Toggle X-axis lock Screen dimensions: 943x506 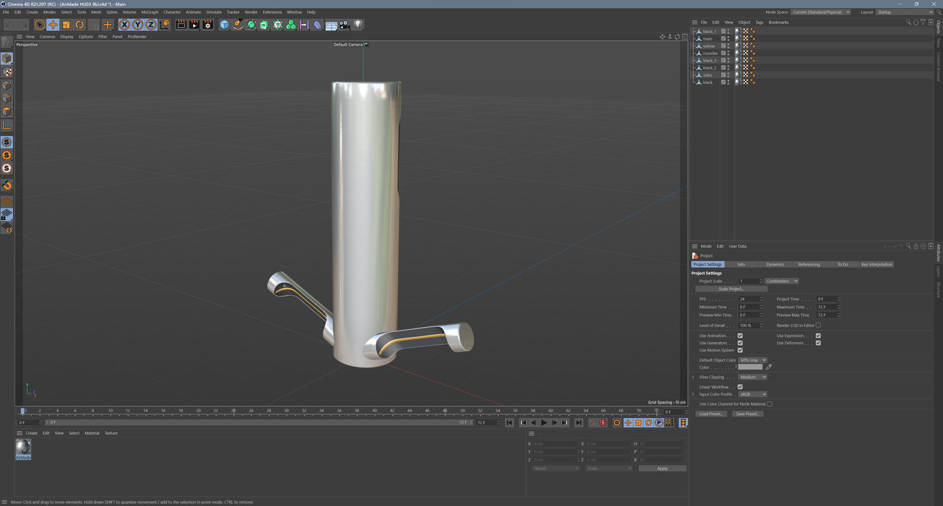(x=125, y=25)
